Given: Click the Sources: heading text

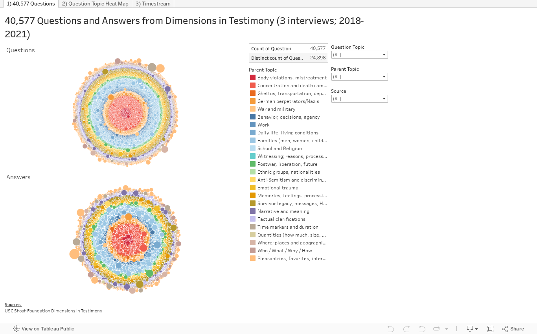Looking at the screenshot, I should pos(13,305).
